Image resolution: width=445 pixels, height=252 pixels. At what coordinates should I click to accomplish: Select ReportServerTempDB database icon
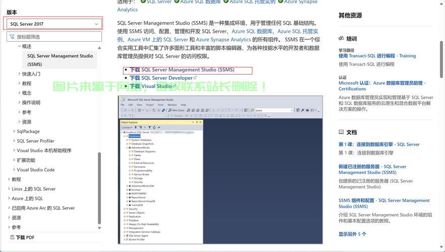coord(130,201)
